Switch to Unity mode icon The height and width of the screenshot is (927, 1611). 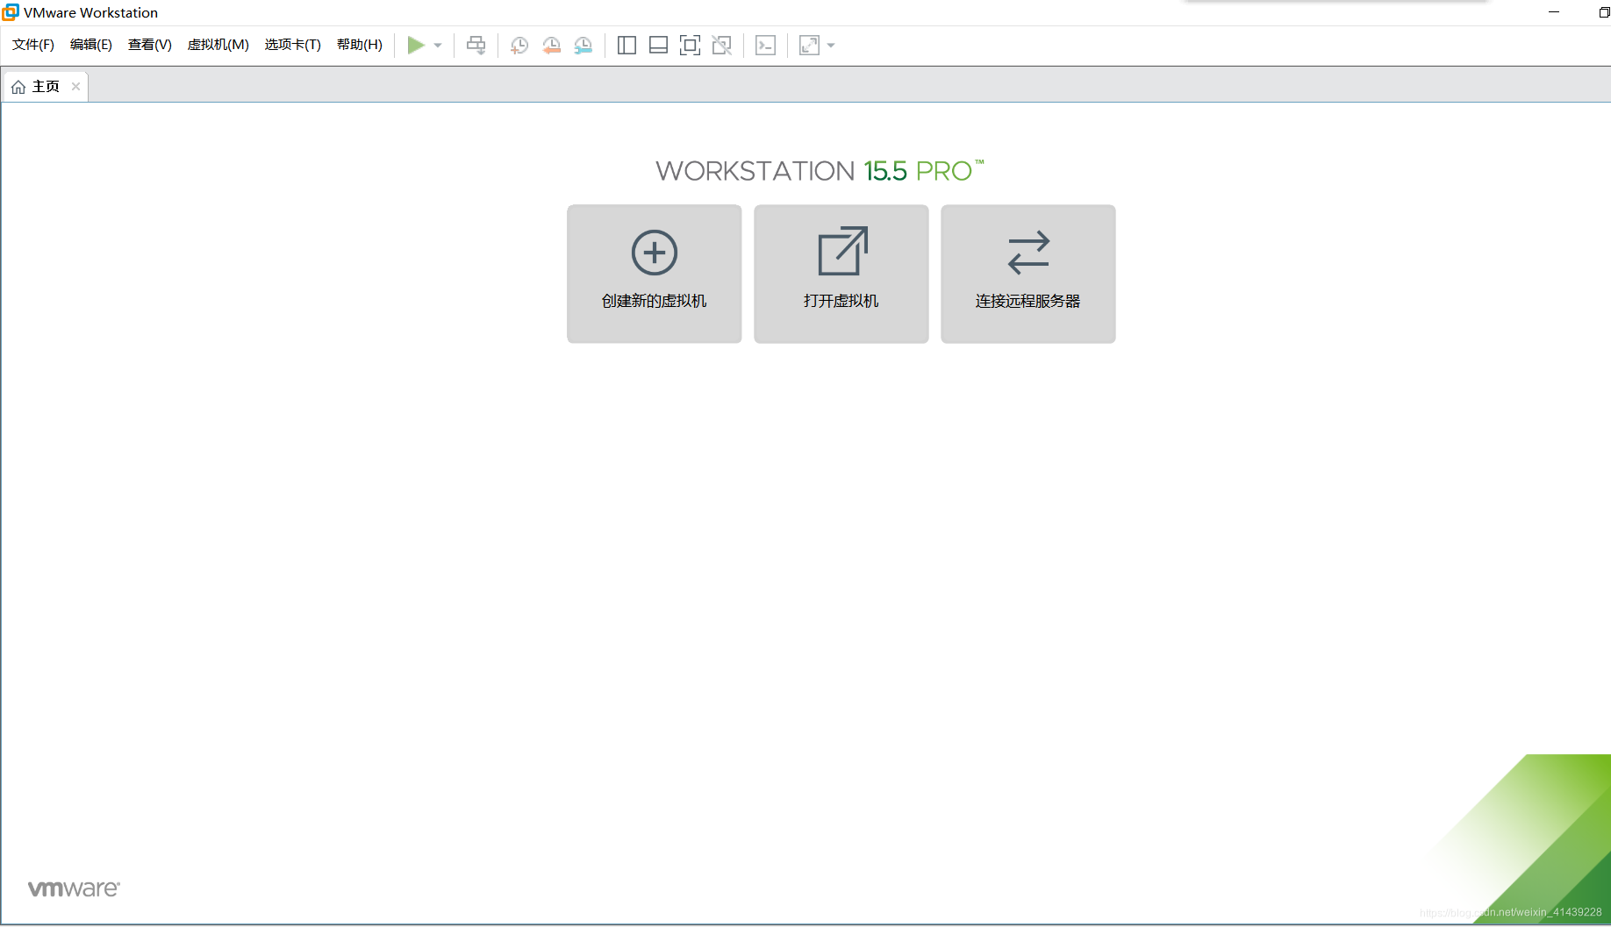[x=722, y=45]
